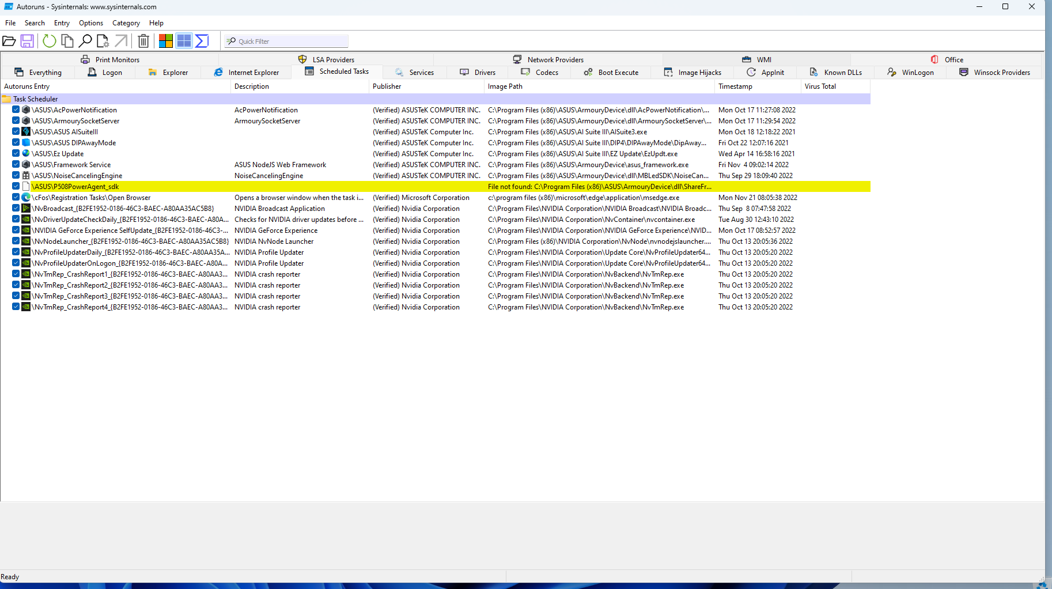Image resolution: width=1052 pixels, height=589 pixels.
Task: Uncheck the NVIDIA GeForce Experience SelfUpdate entry
Action: point(16,231)
